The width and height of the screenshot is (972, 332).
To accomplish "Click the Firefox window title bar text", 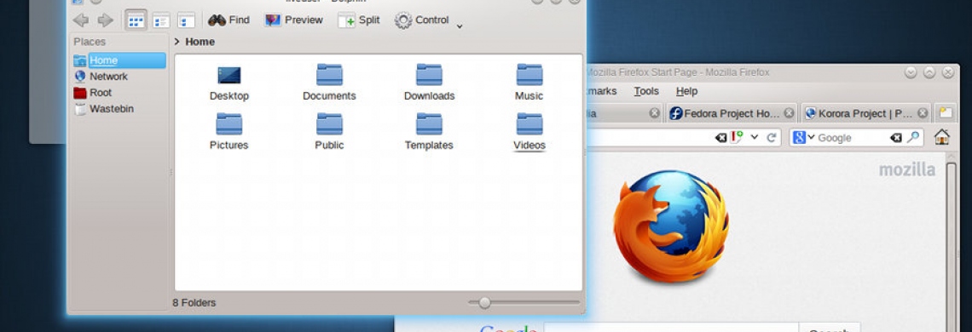I will pyautogui.click(x=677, y=72).
